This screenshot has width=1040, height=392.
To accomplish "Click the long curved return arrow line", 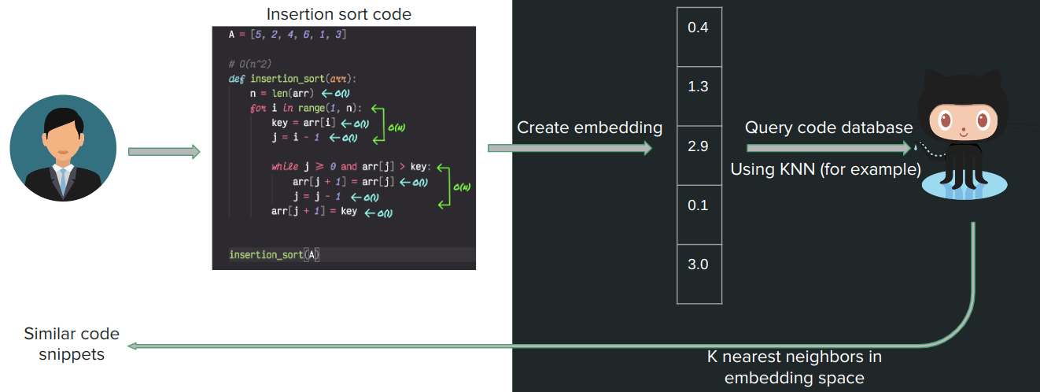I will tap(551, 346).
